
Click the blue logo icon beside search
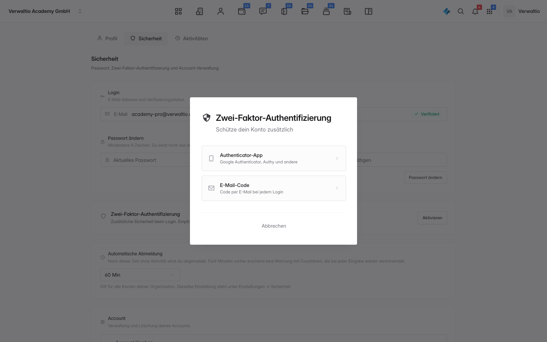point(447,11)
